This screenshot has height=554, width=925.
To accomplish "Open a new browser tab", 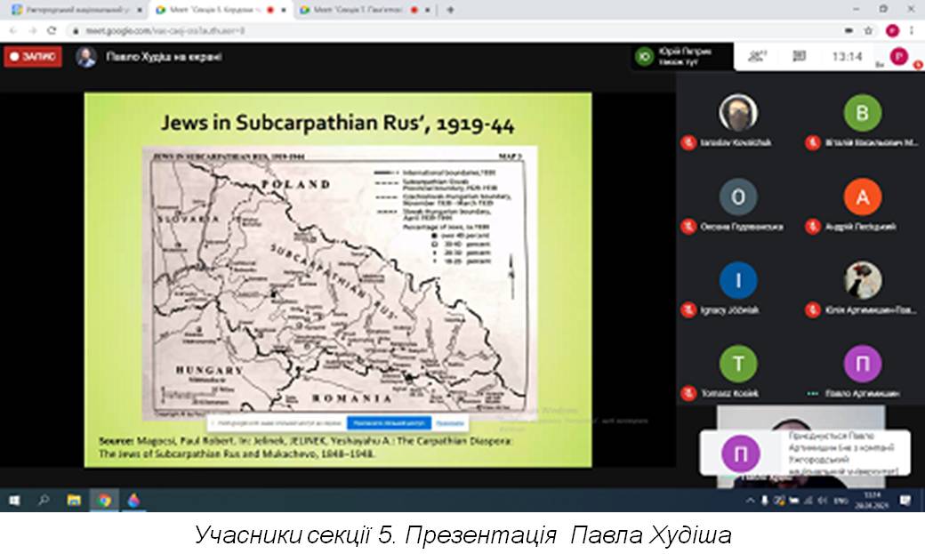I will pyautogui.click(x=450, y=10).
